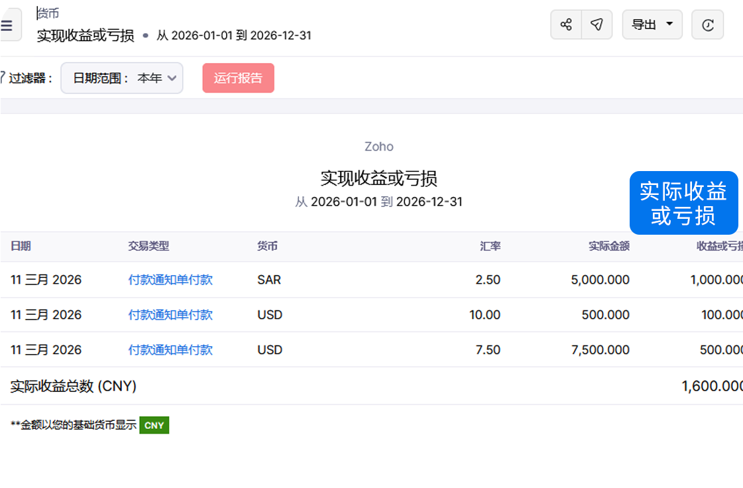Open the hamburger sidebar menu

click(x=7, y=25)
